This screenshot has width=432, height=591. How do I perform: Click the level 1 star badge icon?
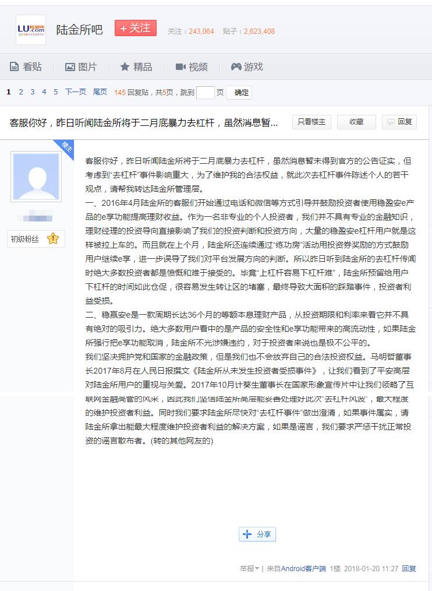[53, 238]
